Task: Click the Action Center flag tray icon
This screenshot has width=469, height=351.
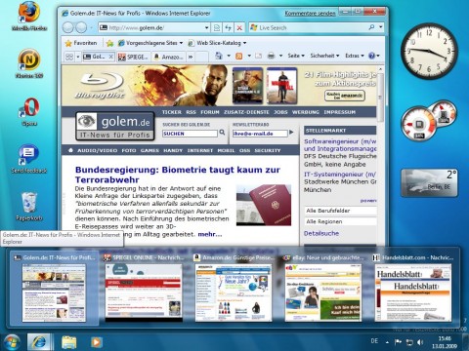Action: coord(398,342)
